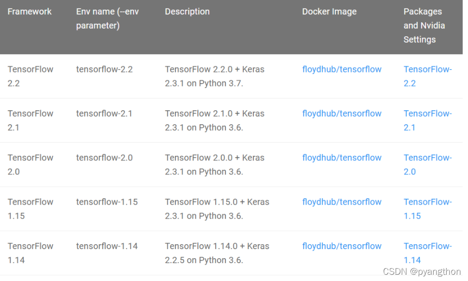Select the TensorFlow 1.15 framework cell
The image size is (468, 281).
[x=30, y=209]
